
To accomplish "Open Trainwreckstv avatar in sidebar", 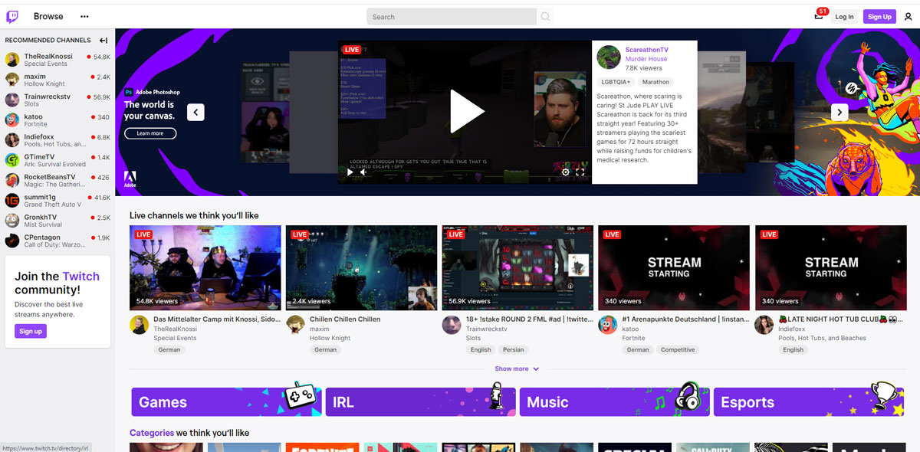I will (x=12, y=100).
